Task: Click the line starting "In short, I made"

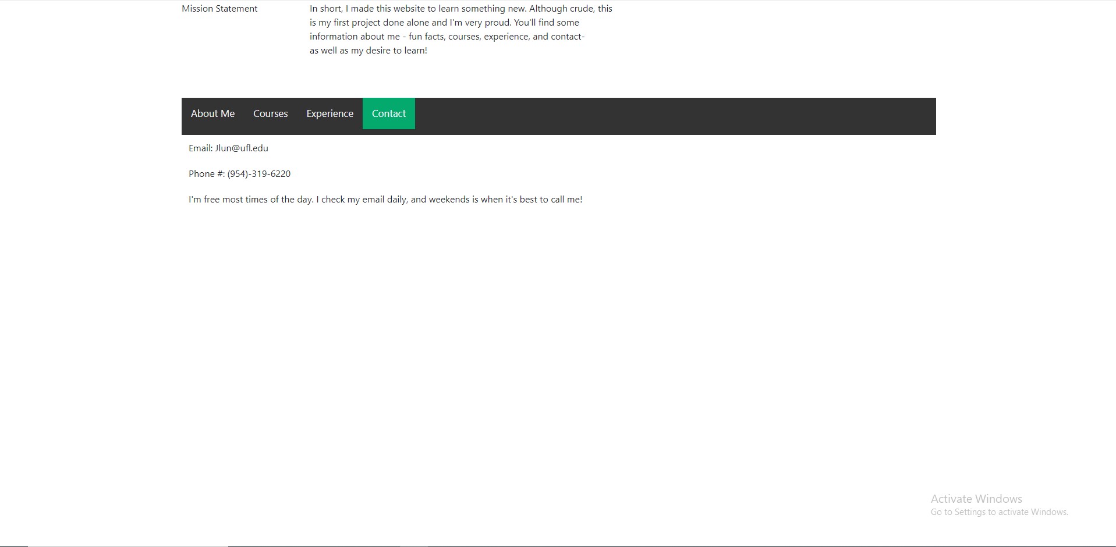Action: (x=349, y=9)
